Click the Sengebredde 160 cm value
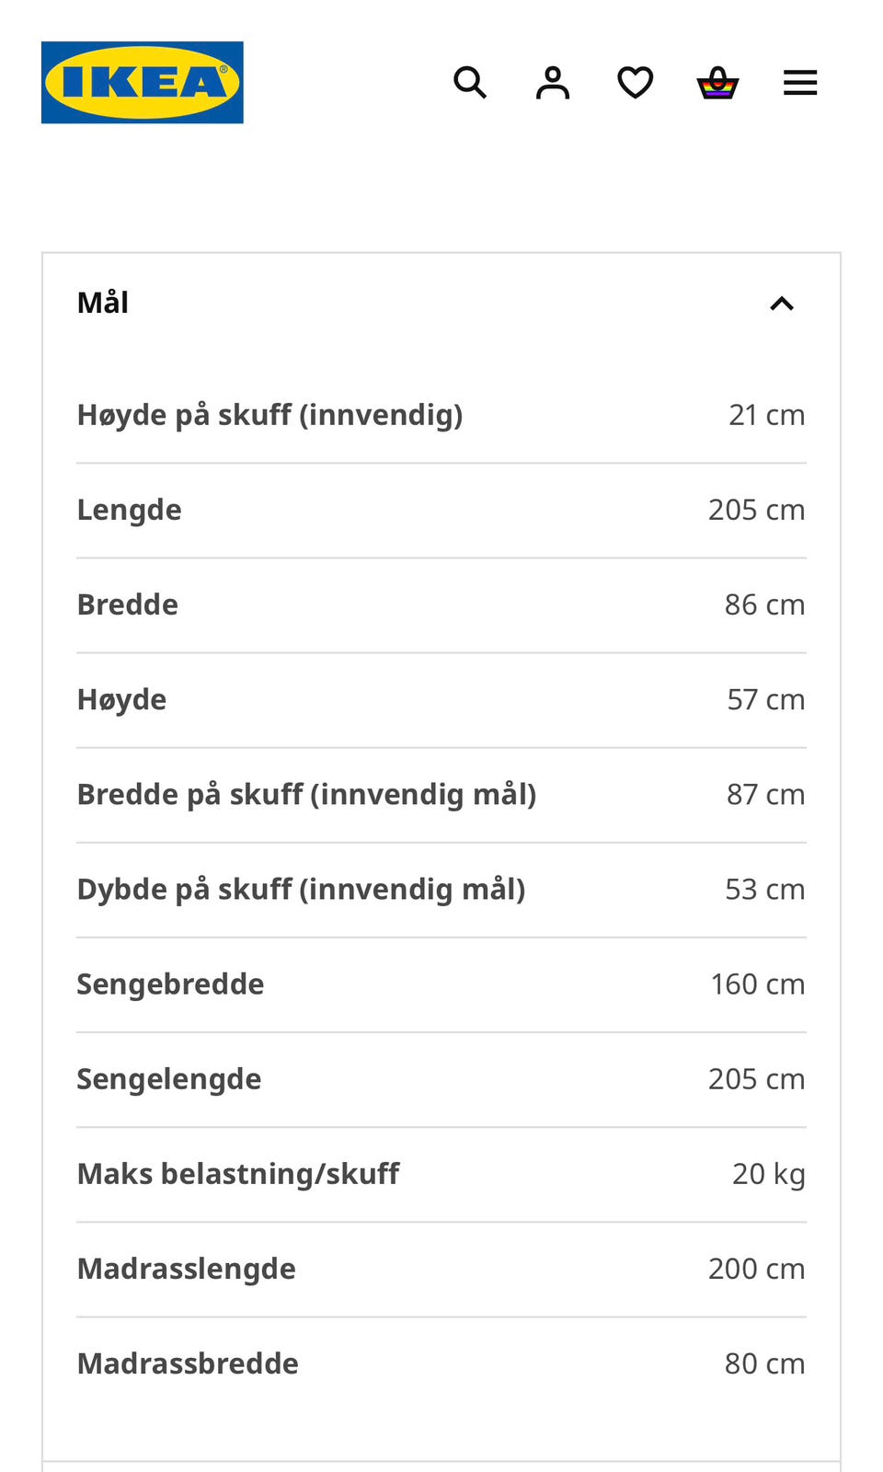883x1472 pixels. click(x=758, y=983)
